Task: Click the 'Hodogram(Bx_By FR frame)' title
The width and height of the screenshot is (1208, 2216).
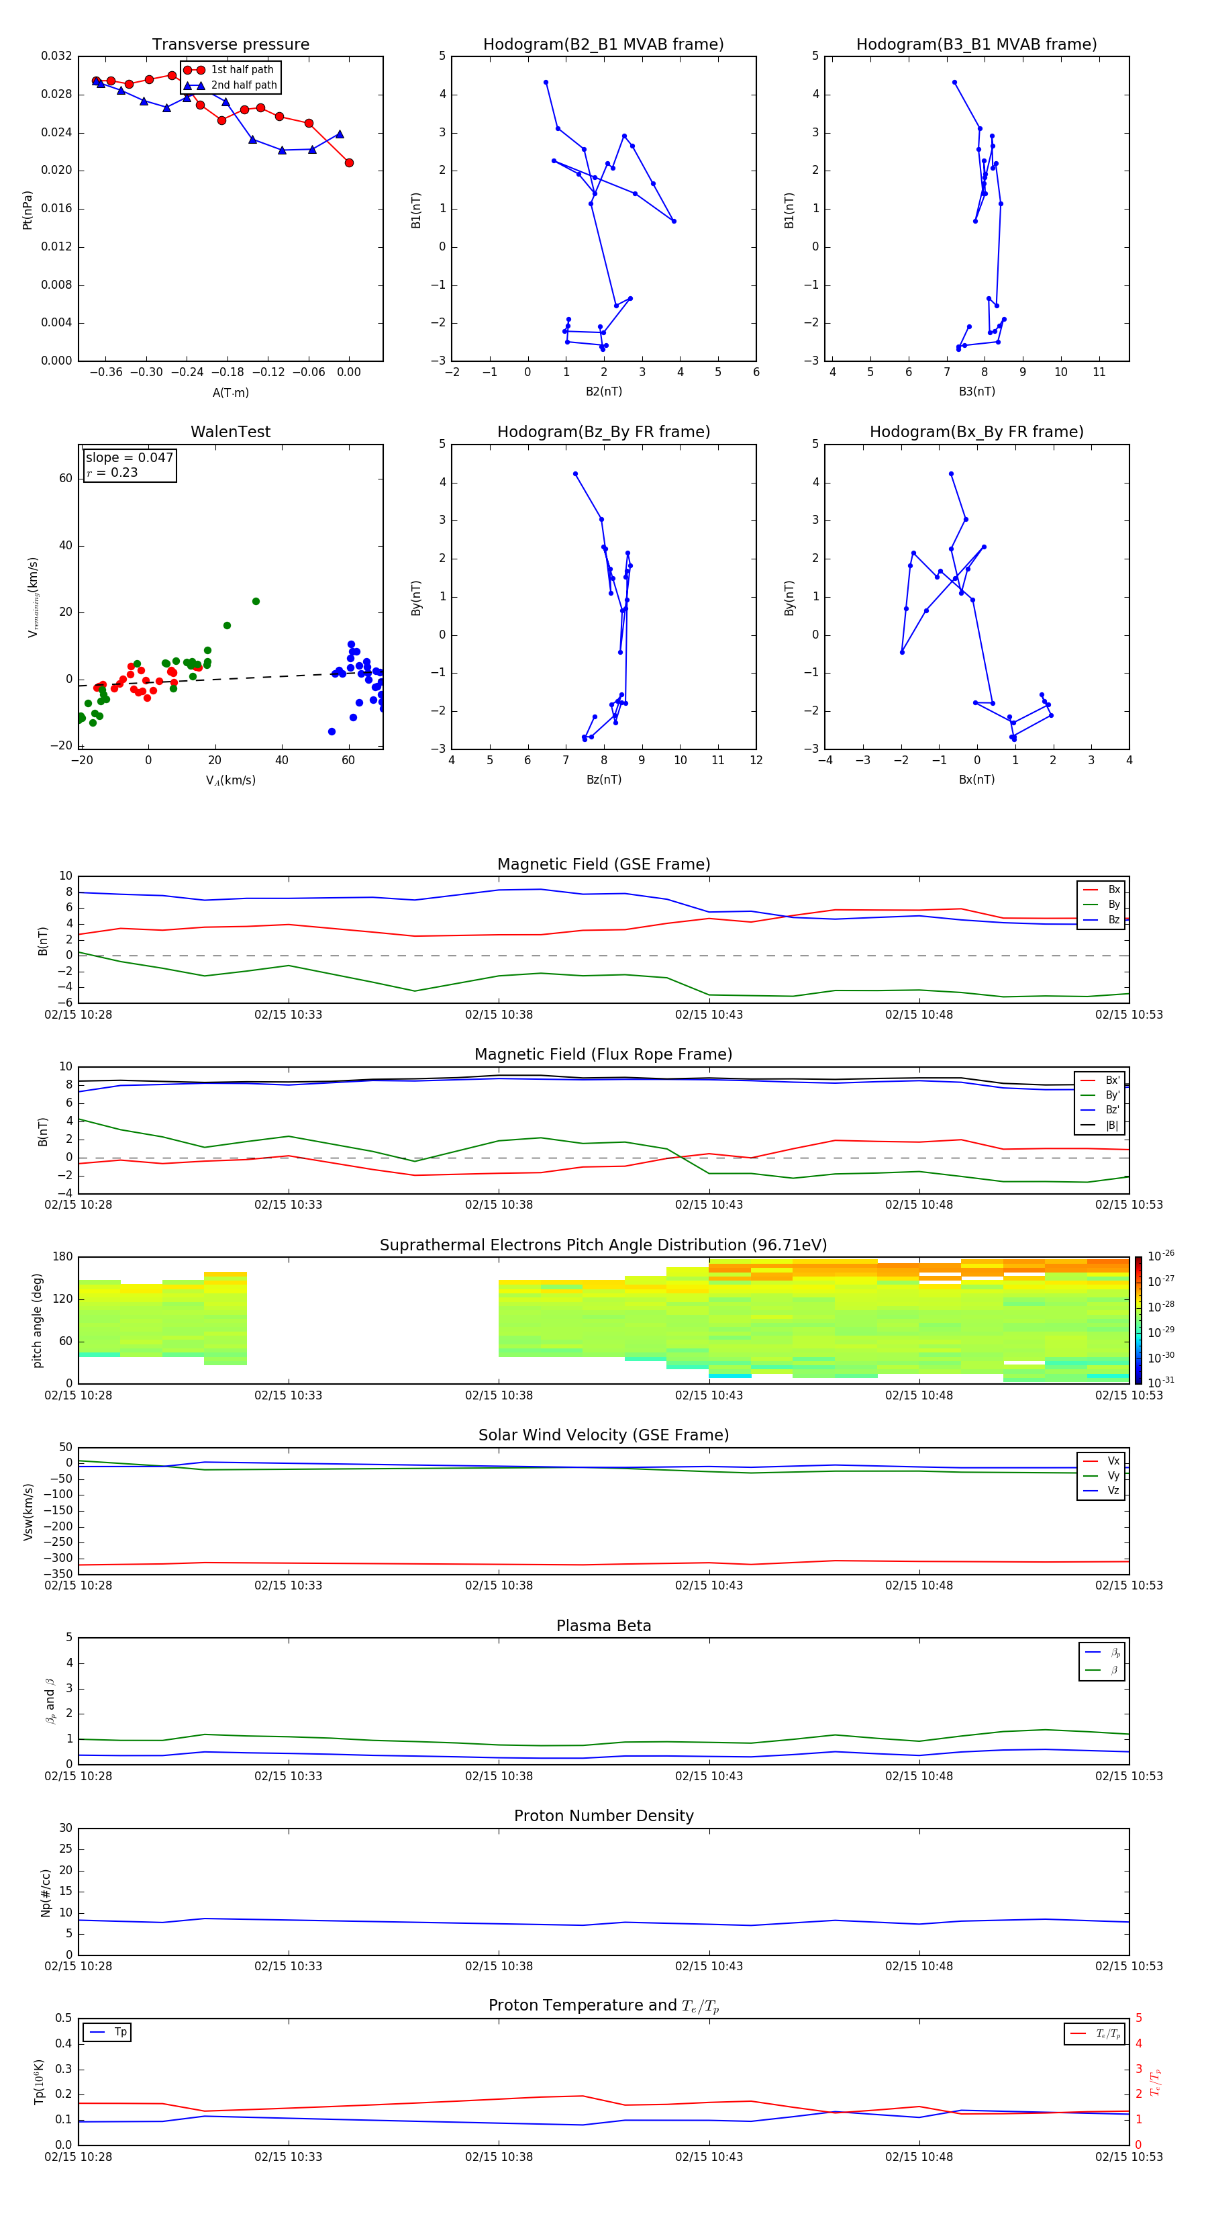Action: [976, 432]
